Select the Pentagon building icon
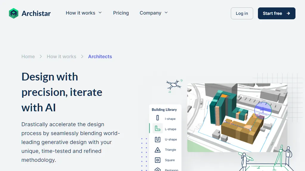 pos(158,170)
